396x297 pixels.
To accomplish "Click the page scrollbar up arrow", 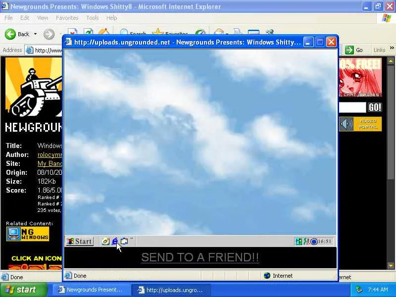I will [391, 61].
